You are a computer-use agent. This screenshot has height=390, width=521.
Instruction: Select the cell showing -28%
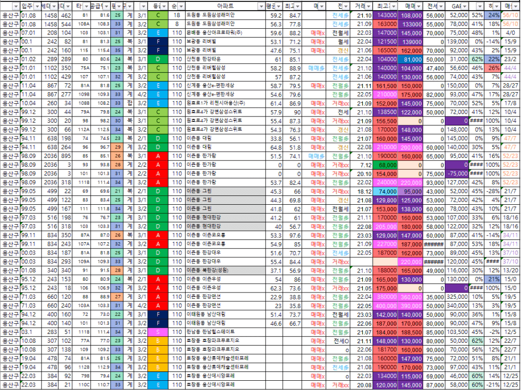tap(492, 192)
